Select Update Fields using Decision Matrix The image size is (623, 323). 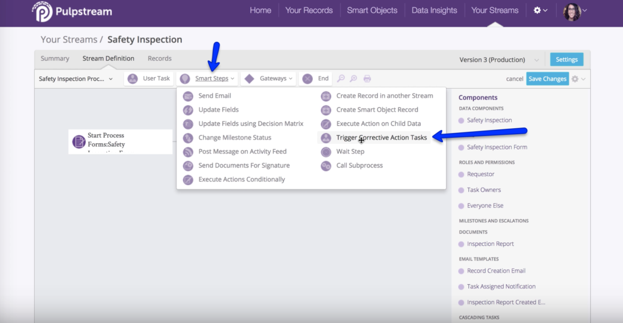coord(251,124)
